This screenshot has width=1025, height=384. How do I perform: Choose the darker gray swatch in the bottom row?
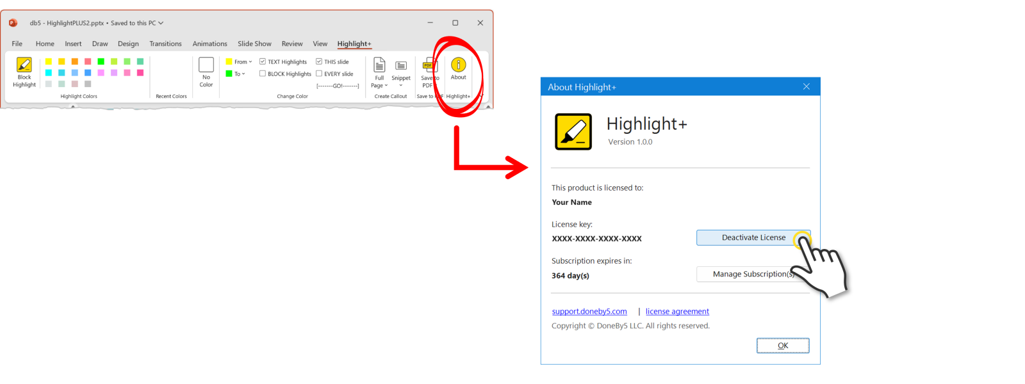pos(88,84)
